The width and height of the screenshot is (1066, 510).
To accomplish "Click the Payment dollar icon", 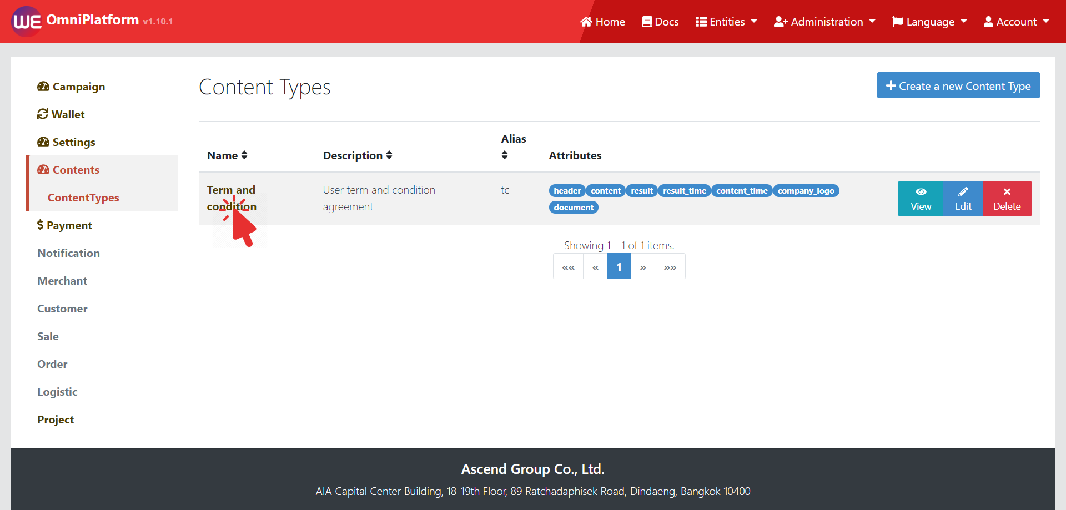I will pos(40,225).
